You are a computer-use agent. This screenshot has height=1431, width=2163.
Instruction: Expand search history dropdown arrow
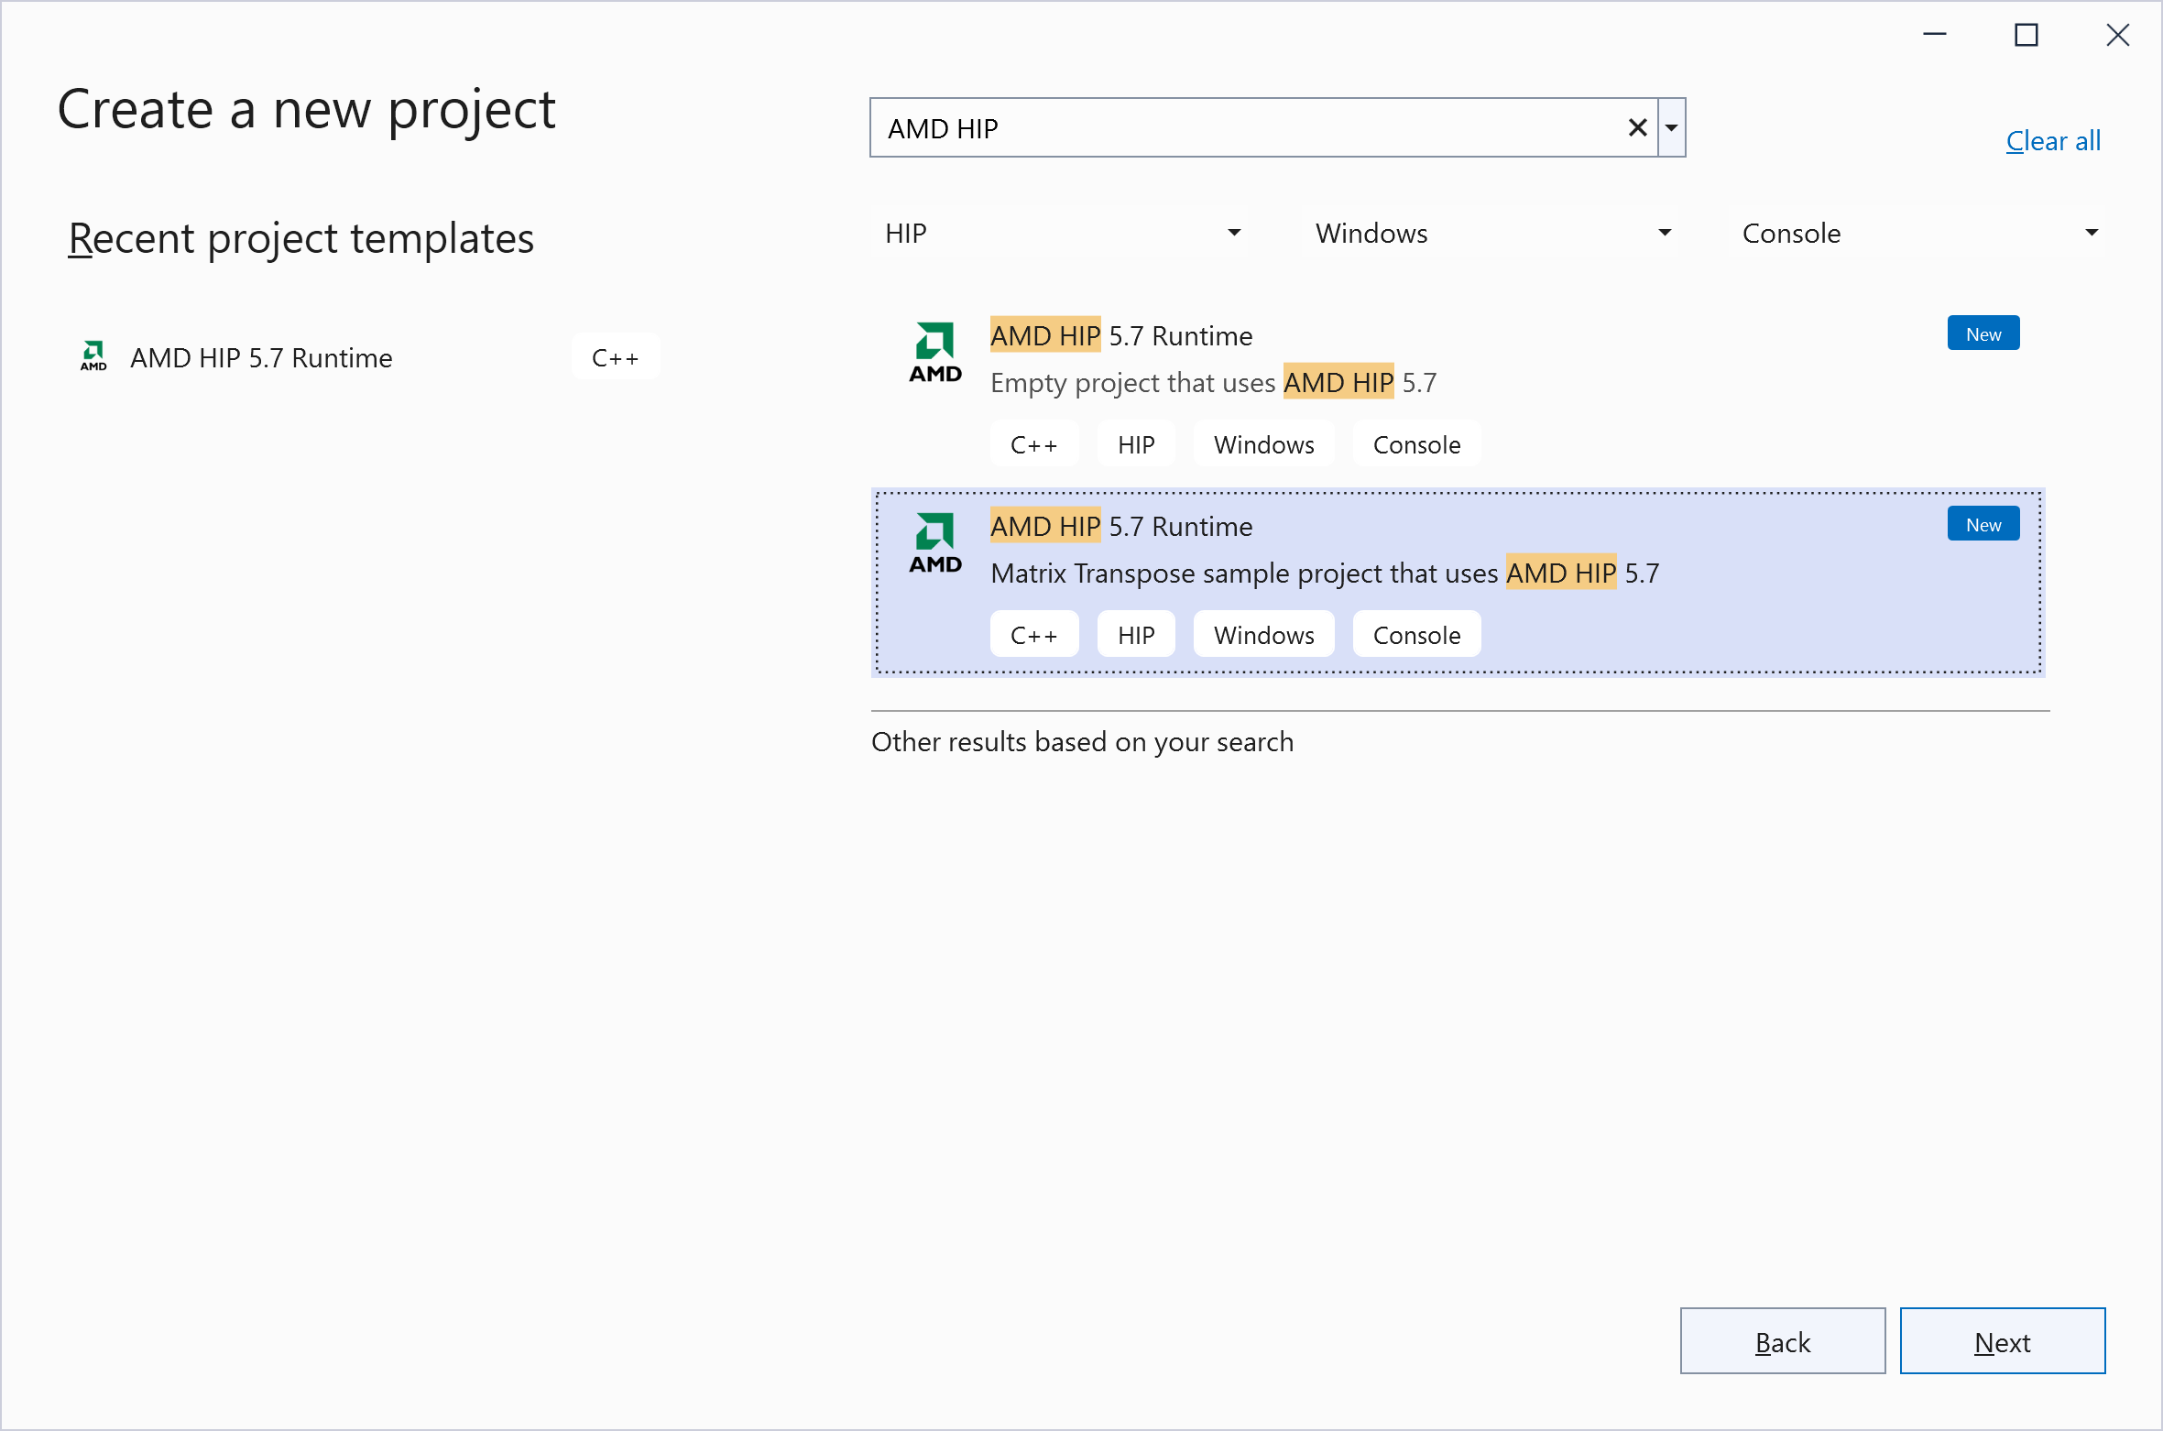point(1672,127)
